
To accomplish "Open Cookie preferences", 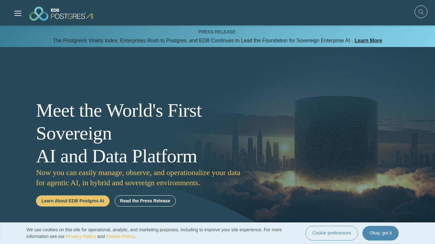I will 332,233.
